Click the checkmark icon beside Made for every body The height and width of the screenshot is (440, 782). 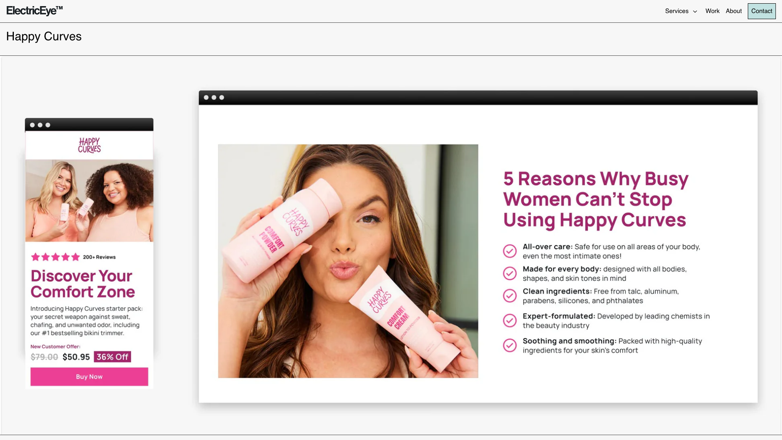pos(510,273)
